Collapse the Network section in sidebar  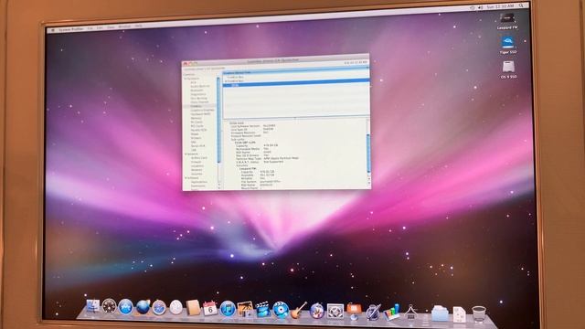pyautogui.click(x=186, y=154)
